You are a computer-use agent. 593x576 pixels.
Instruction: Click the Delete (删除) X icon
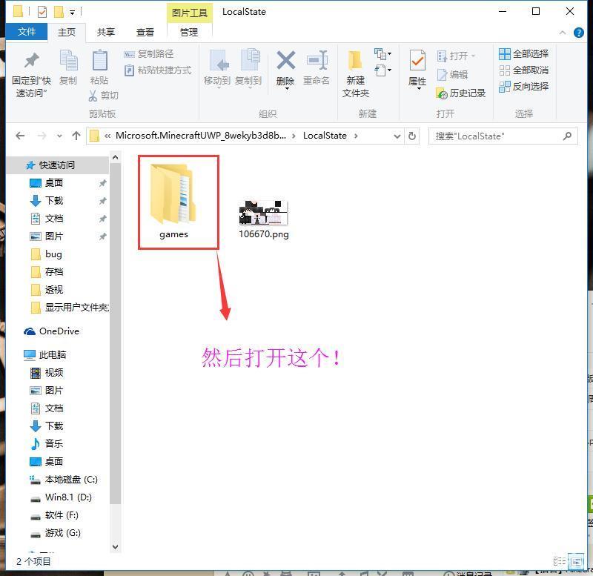[x=285, y=61]
